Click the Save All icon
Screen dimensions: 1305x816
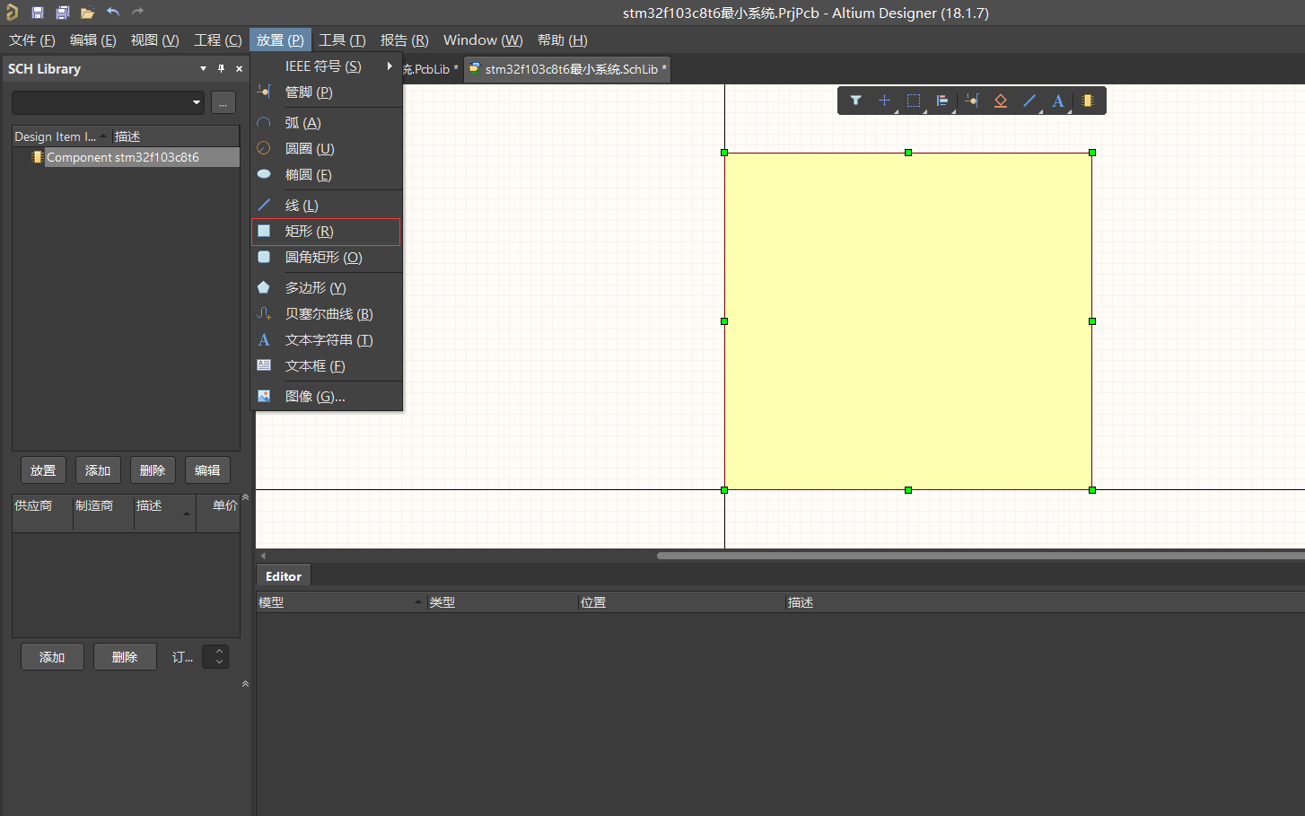click(63, 13)
